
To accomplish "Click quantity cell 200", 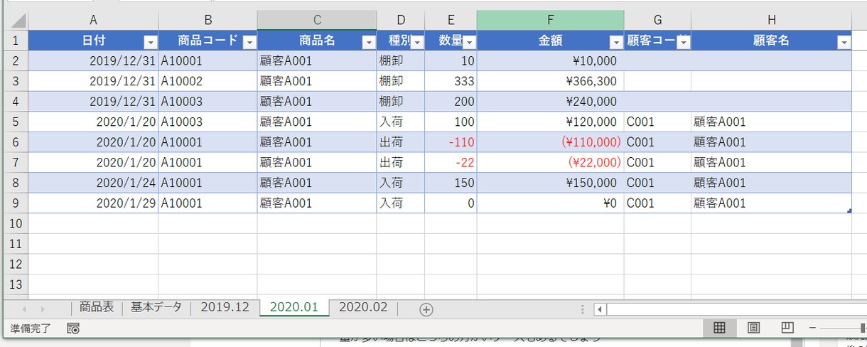I will tap(451, 102).
